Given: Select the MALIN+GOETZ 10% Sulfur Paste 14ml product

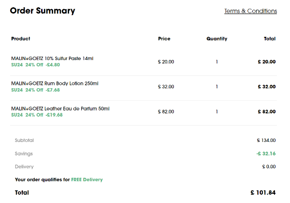Looking at the screenshot, I should coord(52,58).
